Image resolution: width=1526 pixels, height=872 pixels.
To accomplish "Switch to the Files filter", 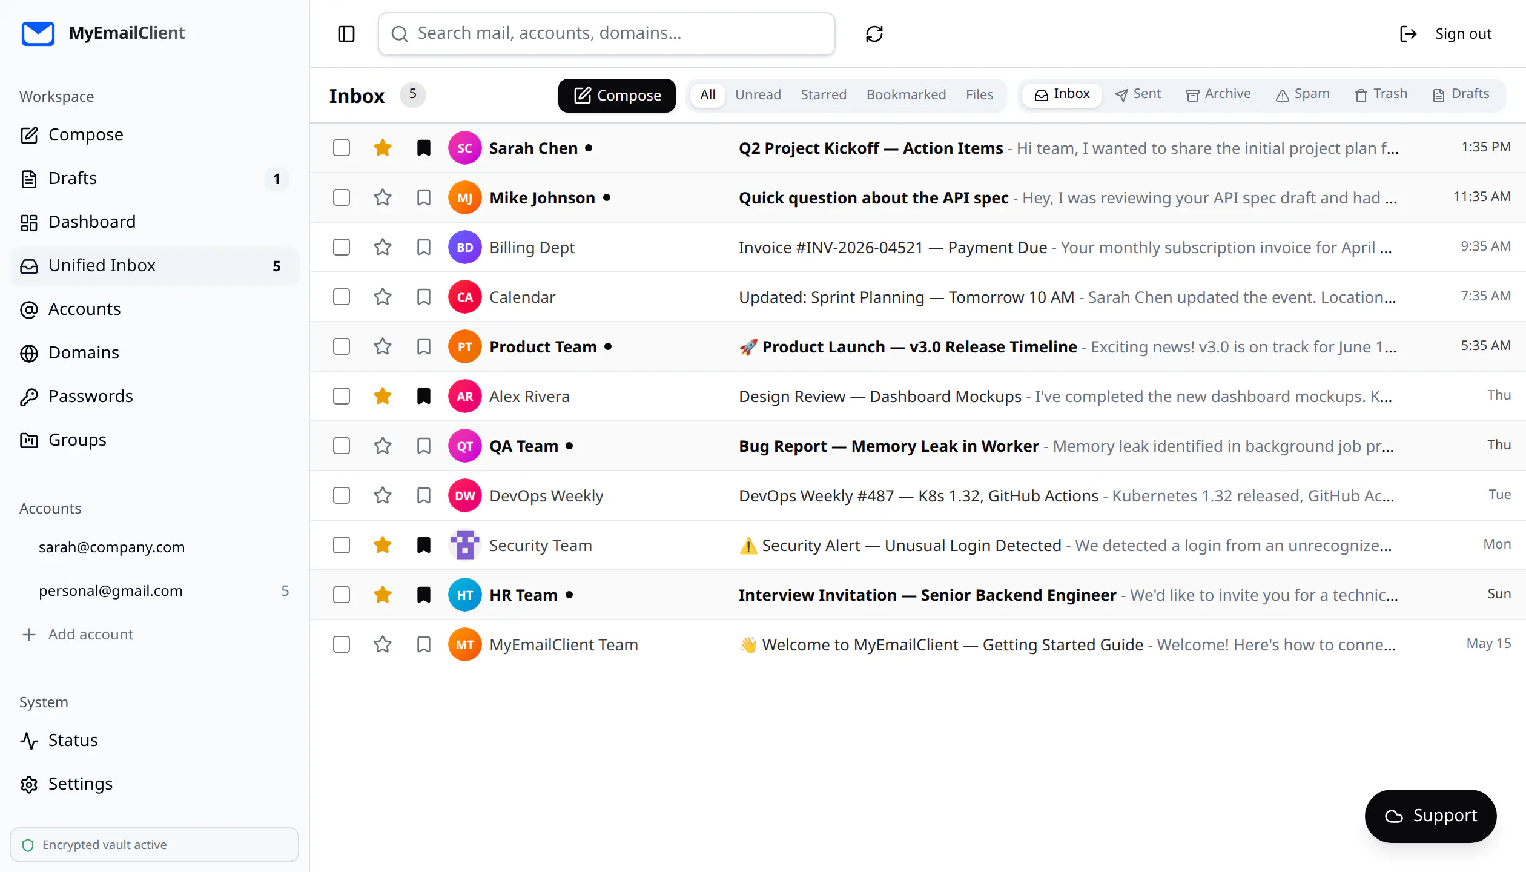I will [x=979, y=95].
